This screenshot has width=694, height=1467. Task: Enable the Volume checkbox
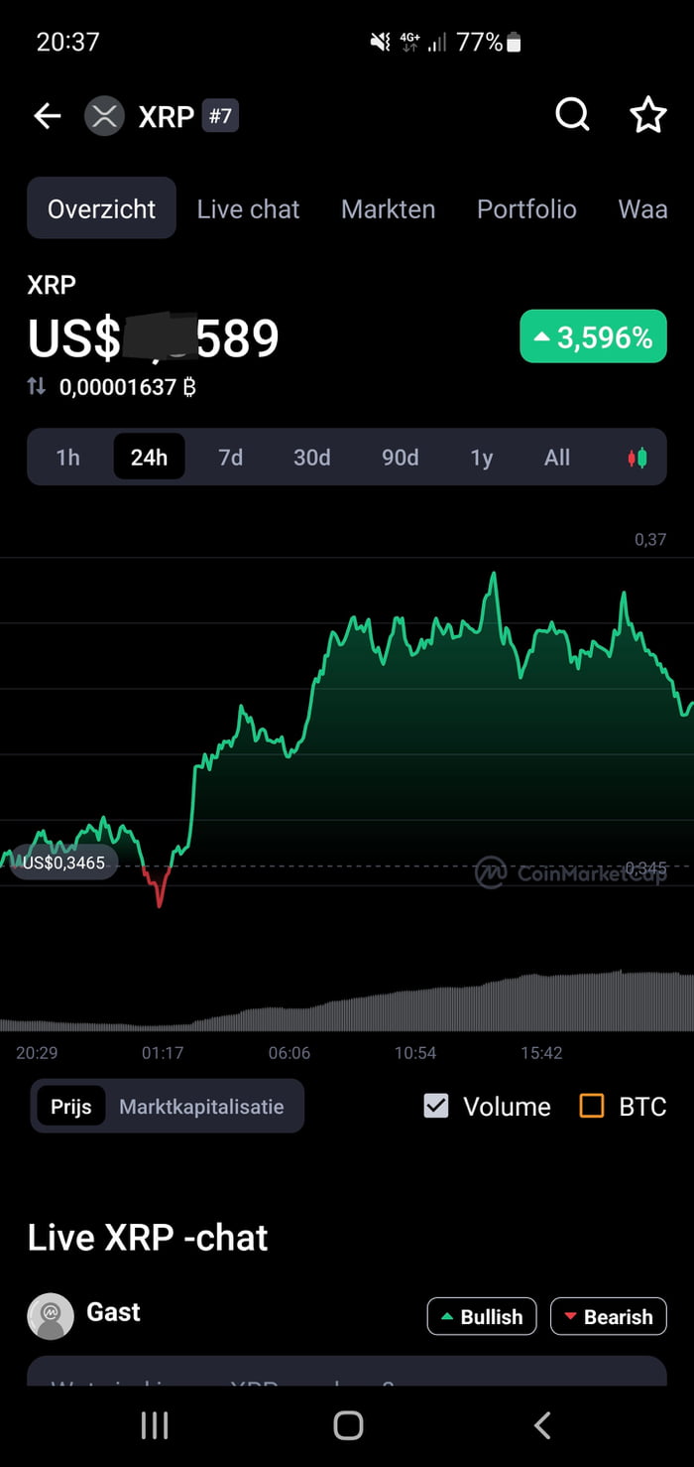tap(436, 1106)
